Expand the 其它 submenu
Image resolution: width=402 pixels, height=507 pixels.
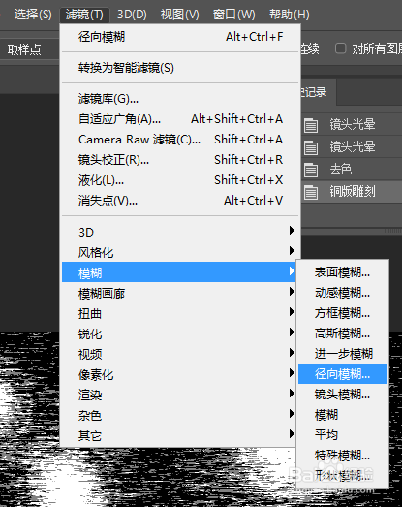click(178, 435)
